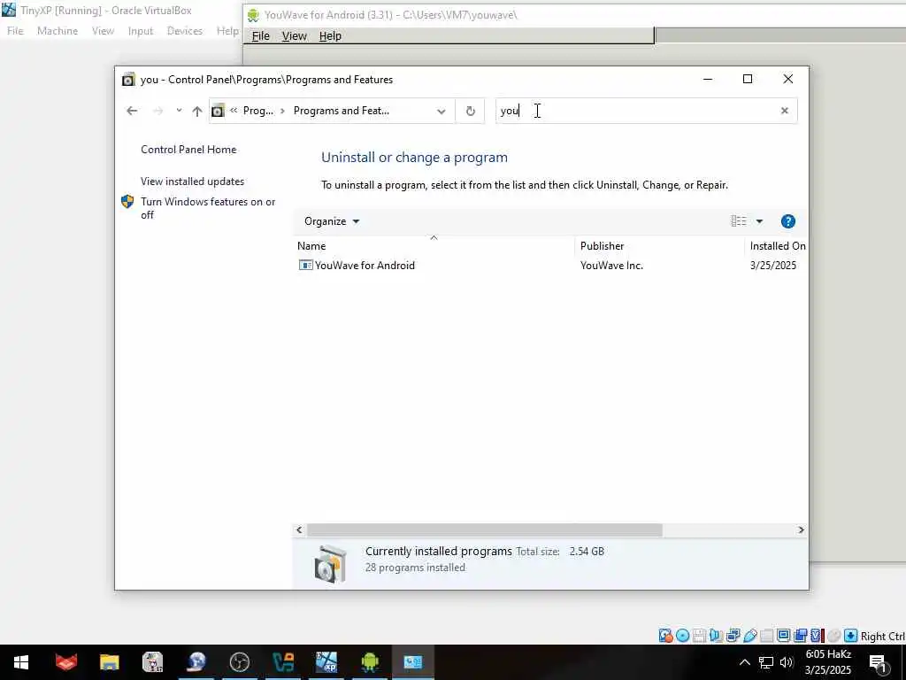Click the horizontal scrollbar thumb
The width and height of the screenshot is (906, 680).
(484, 530)
